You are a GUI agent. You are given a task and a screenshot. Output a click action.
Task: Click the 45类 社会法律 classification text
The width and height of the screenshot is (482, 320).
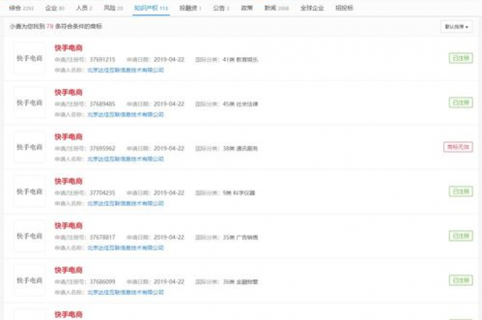240,104
